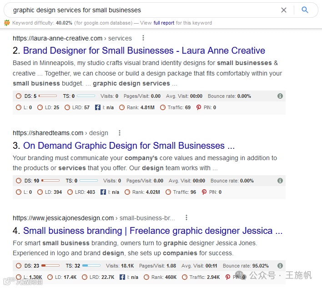Click the Keyword difficulty 40.02% value
This screenshot has height=288, width=322.
64,23
